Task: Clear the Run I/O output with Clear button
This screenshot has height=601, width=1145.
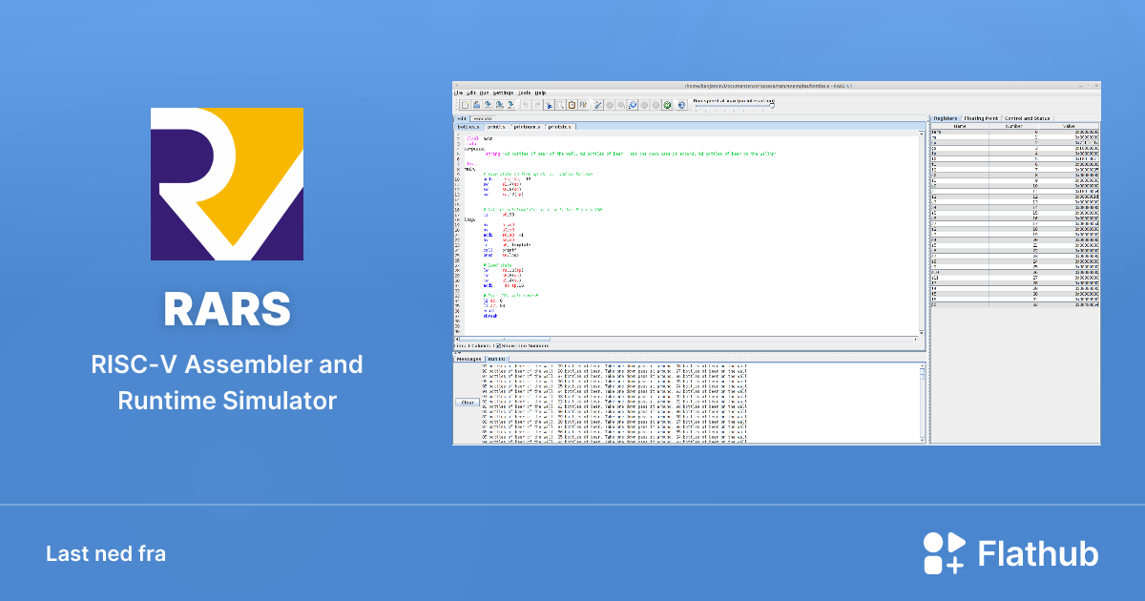Action: [467, 401]
